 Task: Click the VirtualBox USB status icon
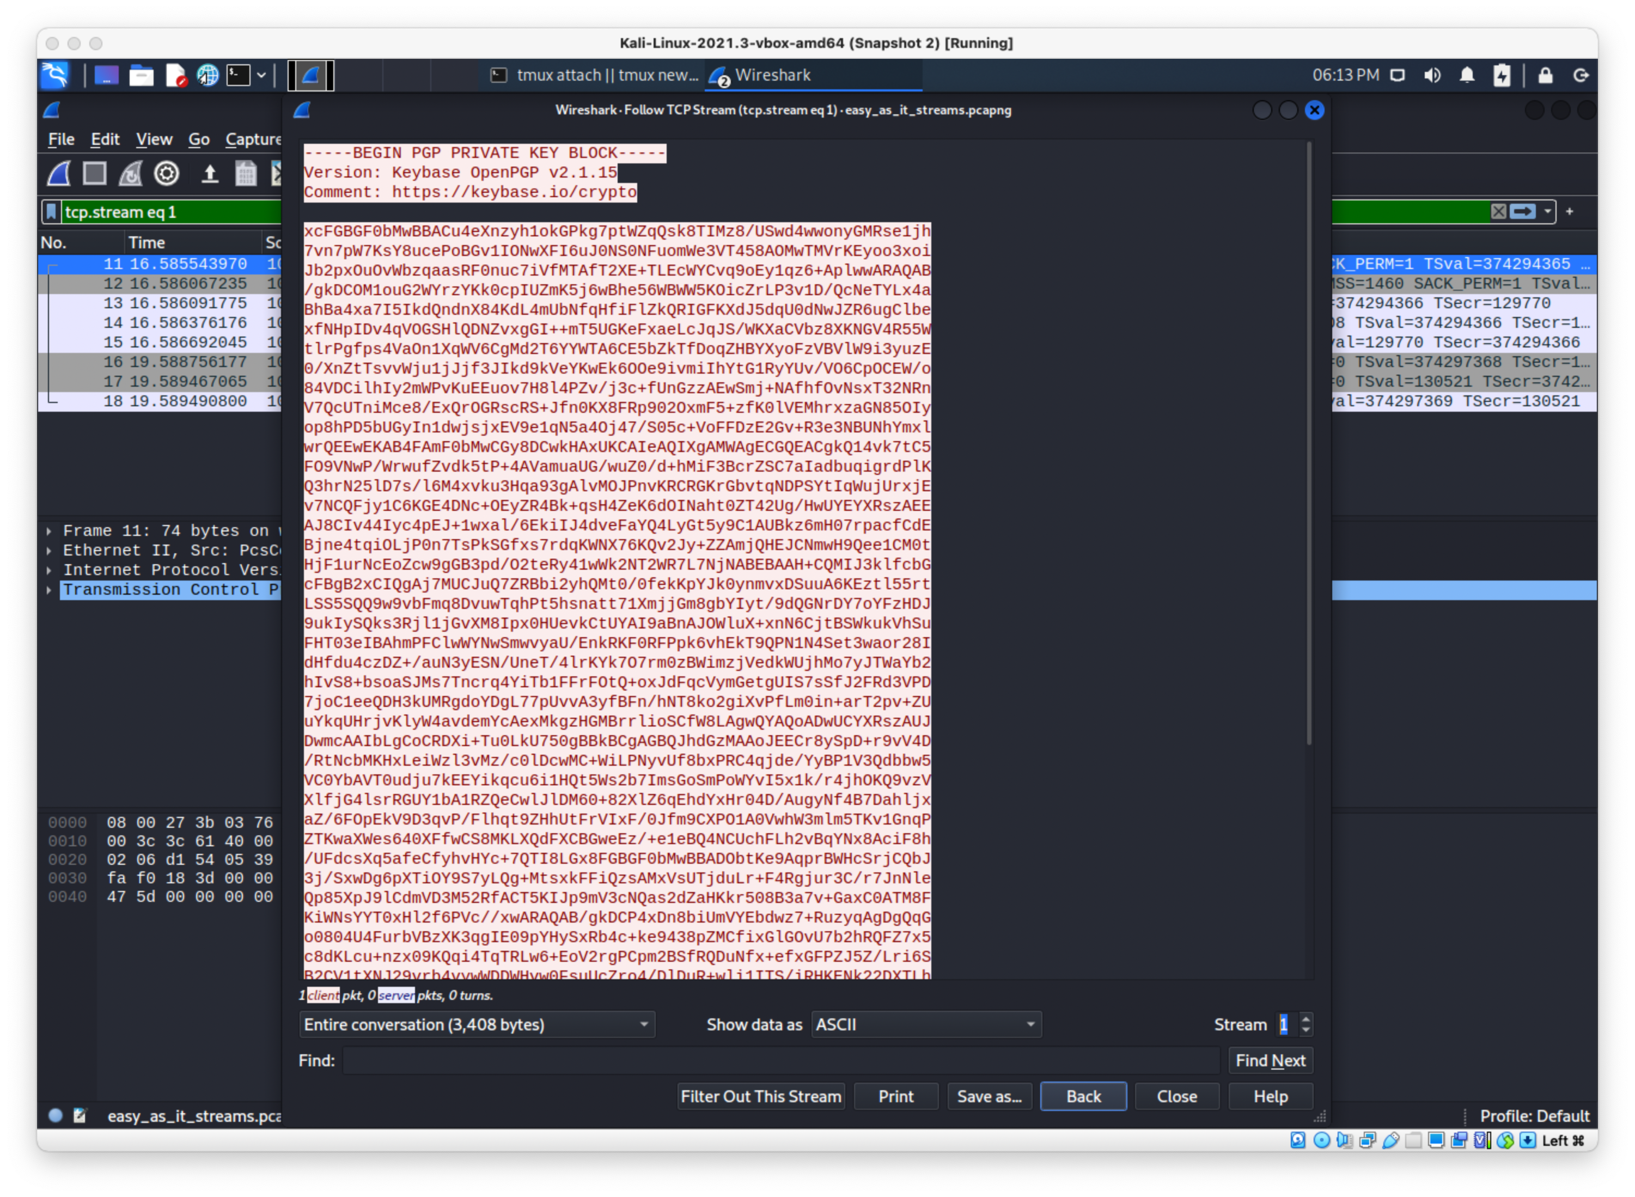pyautogui.click(x=1391, y=1141)
